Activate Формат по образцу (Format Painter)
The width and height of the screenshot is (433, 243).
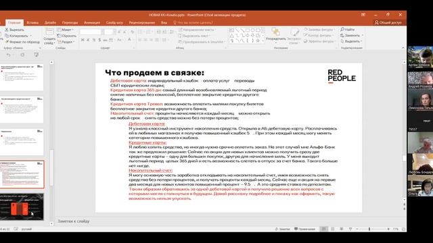coord(22,42)
